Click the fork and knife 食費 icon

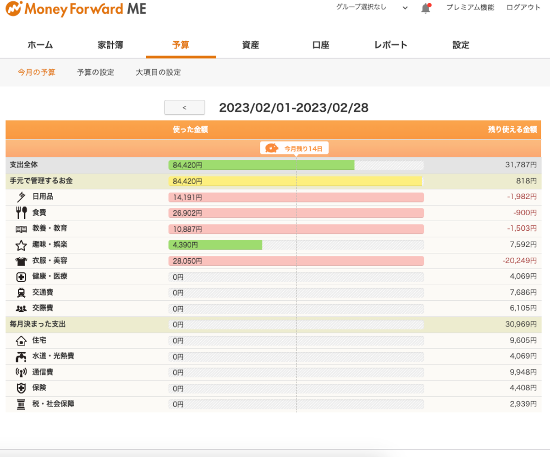(x=21, y=212)
